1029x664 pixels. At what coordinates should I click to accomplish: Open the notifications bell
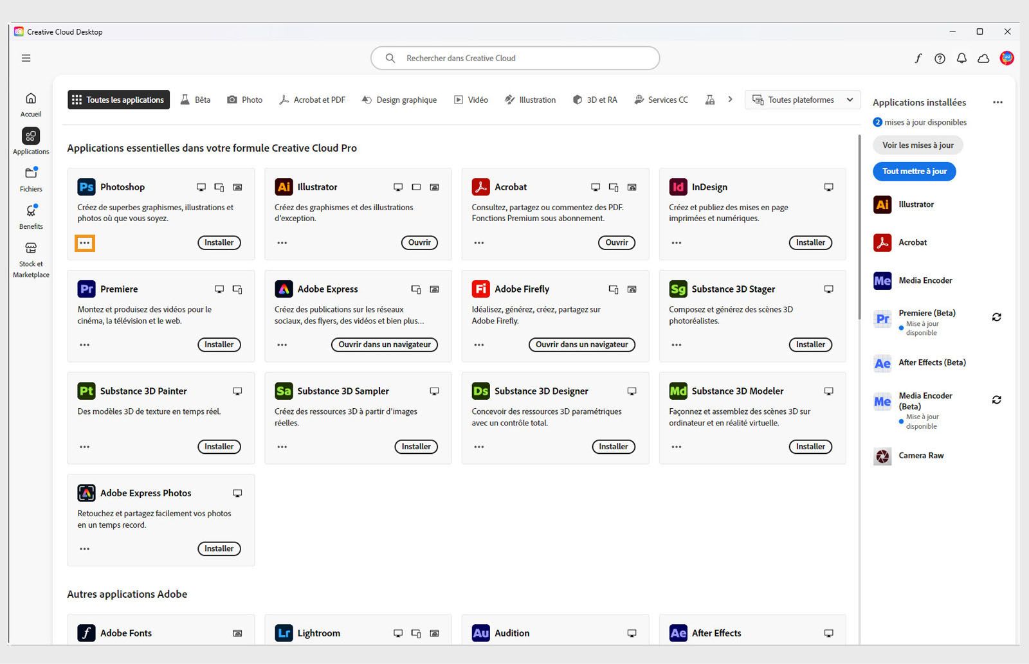coord(961,58)
